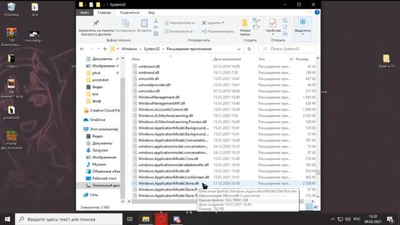Image resolution: width=400 pixels, height=225 pixels.
Task: Refresh the current folder view
Action: (x=249, y=49)
